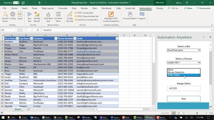Switch to Page Break Preview icon
The image size is (214, 120).
click(184, 113)
